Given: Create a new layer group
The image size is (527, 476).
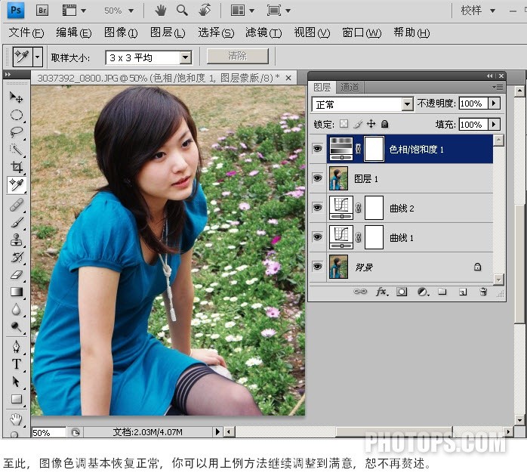Looking at the screenshot, I should point(442,292).
